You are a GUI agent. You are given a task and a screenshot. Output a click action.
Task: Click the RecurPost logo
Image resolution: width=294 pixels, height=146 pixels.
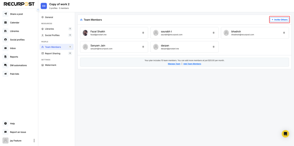[19, 4]
